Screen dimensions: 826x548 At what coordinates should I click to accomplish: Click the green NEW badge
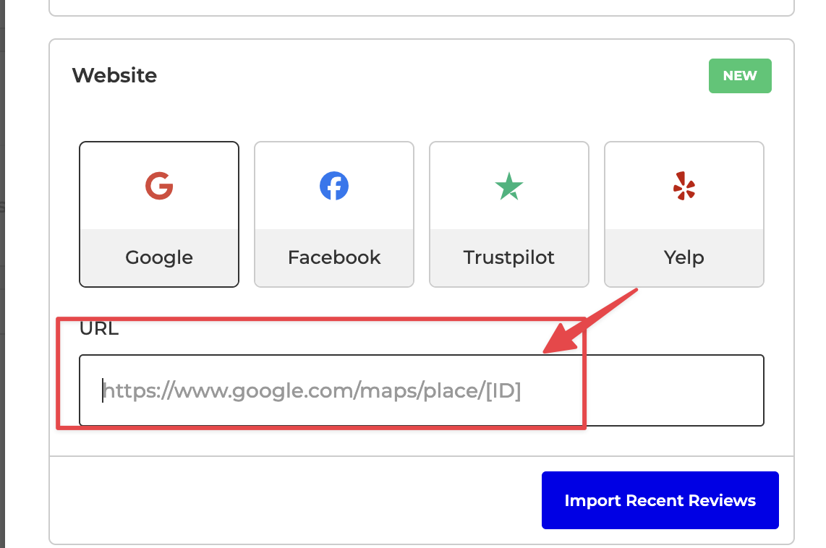pyautogui.click(x=740, y=76)
